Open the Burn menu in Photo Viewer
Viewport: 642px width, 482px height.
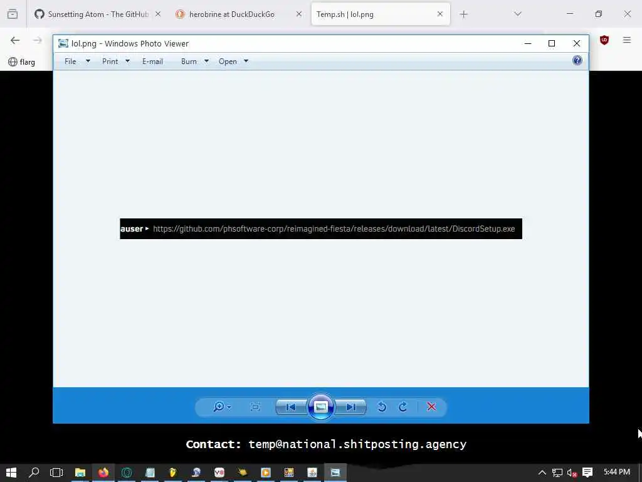tap(189, 62)
